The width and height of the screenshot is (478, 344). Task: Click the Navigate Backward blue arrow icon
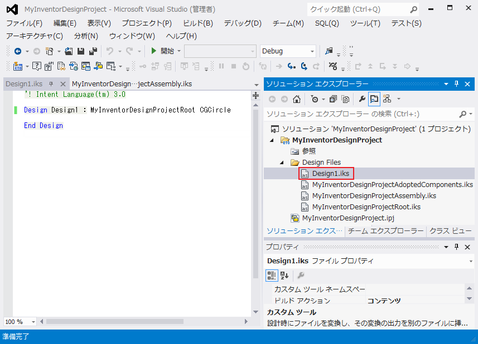coord(18,51)
